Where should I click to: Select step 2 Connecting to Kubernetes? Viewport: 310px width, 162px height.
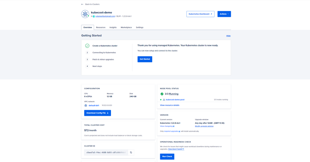click(104, 52)
